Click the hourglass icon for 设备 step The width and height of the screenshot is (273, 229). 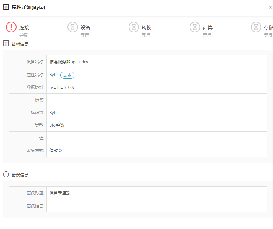click(72, 27)
